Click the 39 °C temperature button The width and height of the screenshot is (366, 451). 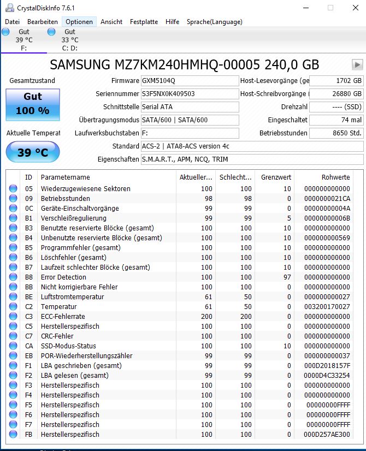pos(33,152)
